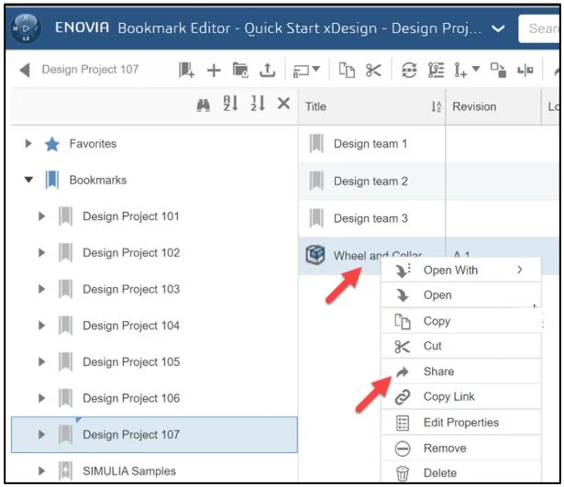Click the Wheel and Collar 3D part icon
The width and height of the screenshot is (564, 487).
click(x=315, y=256)
